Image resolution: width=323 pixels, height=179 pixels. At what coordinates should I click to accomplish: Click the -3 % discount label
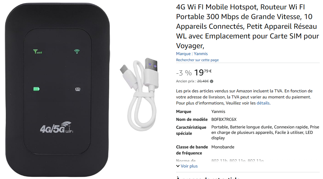pos(184,73)
